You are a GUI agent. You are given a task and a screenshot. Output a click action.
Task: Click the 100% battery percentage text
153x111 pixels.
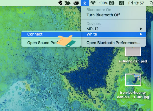(x=103, y=3)
